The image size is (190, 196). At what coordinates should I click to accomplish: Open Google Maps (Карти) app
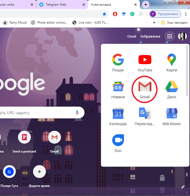tap(172, 63)
